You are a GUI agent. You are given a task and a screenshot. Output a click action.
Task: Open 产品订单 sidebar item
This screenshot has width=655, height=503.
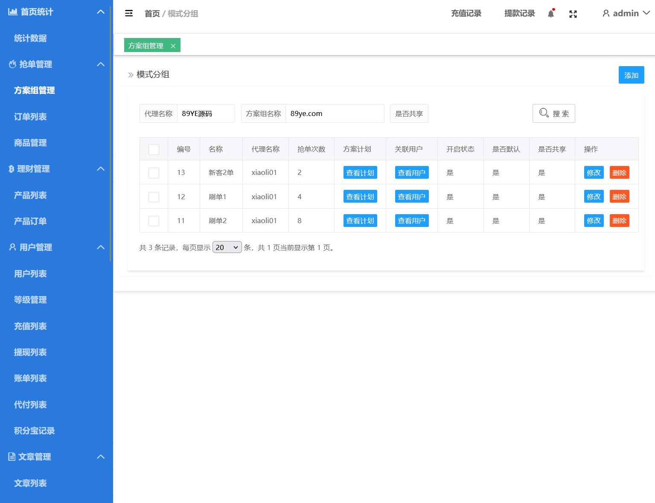click(30, 221)
